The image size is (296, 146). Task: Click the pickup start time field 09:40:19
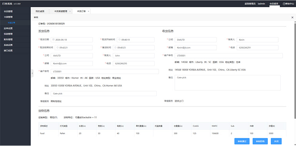136,40
